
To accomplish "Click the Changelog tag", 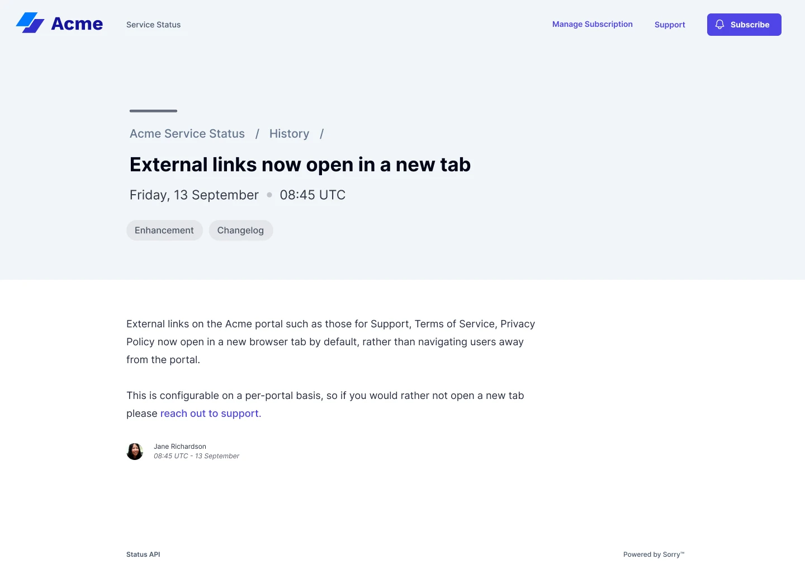I will (x=241, y=231).
